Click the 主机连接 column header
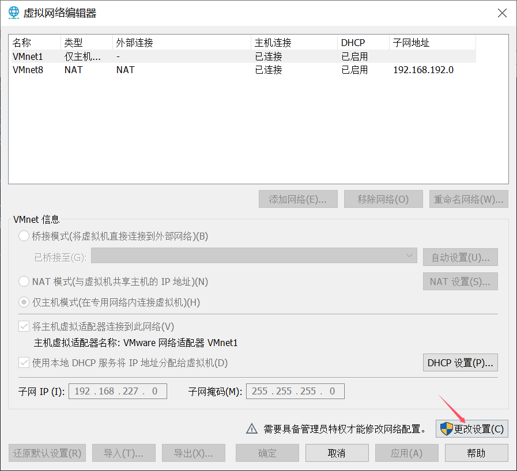Image resolution: width=517 pixels, height=471 pixels. click(x=294, y=43)
